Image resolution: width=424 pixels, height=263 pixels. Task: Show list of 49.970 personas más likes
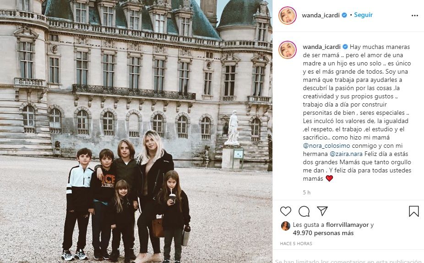pos(323,233)
